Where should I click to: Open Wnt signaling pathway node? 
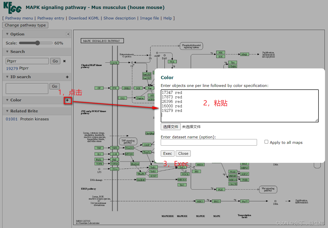tap(268, 189)
